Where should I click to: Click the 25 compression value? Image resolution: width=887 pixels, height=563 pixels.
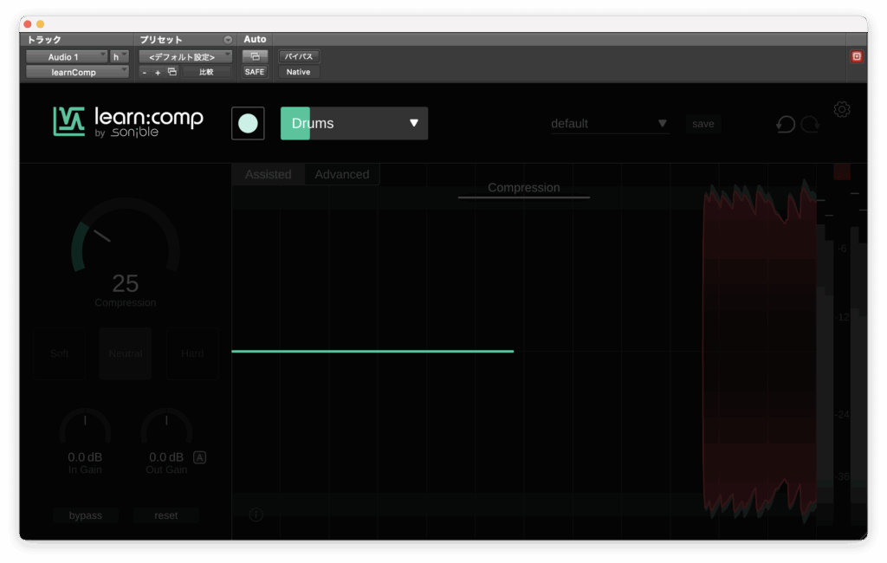(126, 283)
